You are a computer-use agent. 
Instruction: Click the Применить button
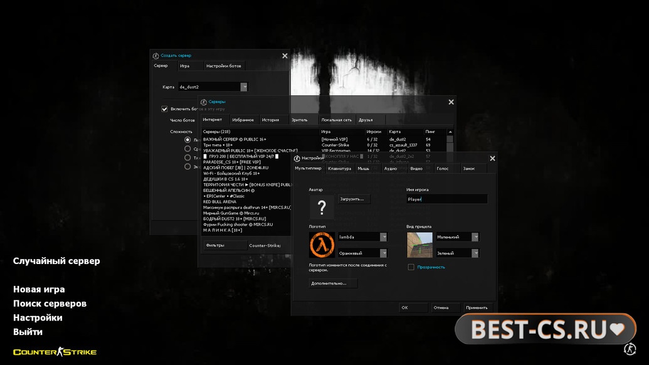click(x=477, y=307)
